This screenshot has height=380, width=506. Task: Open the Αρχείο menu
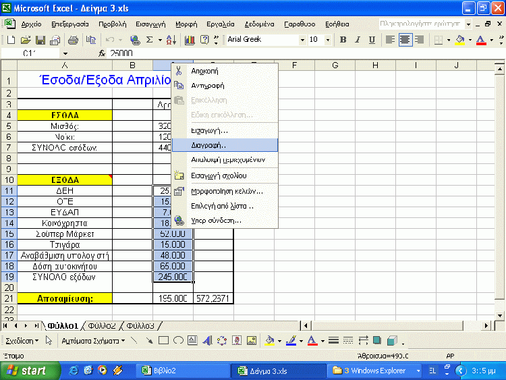pyautogui.click(x=31, y=24)
